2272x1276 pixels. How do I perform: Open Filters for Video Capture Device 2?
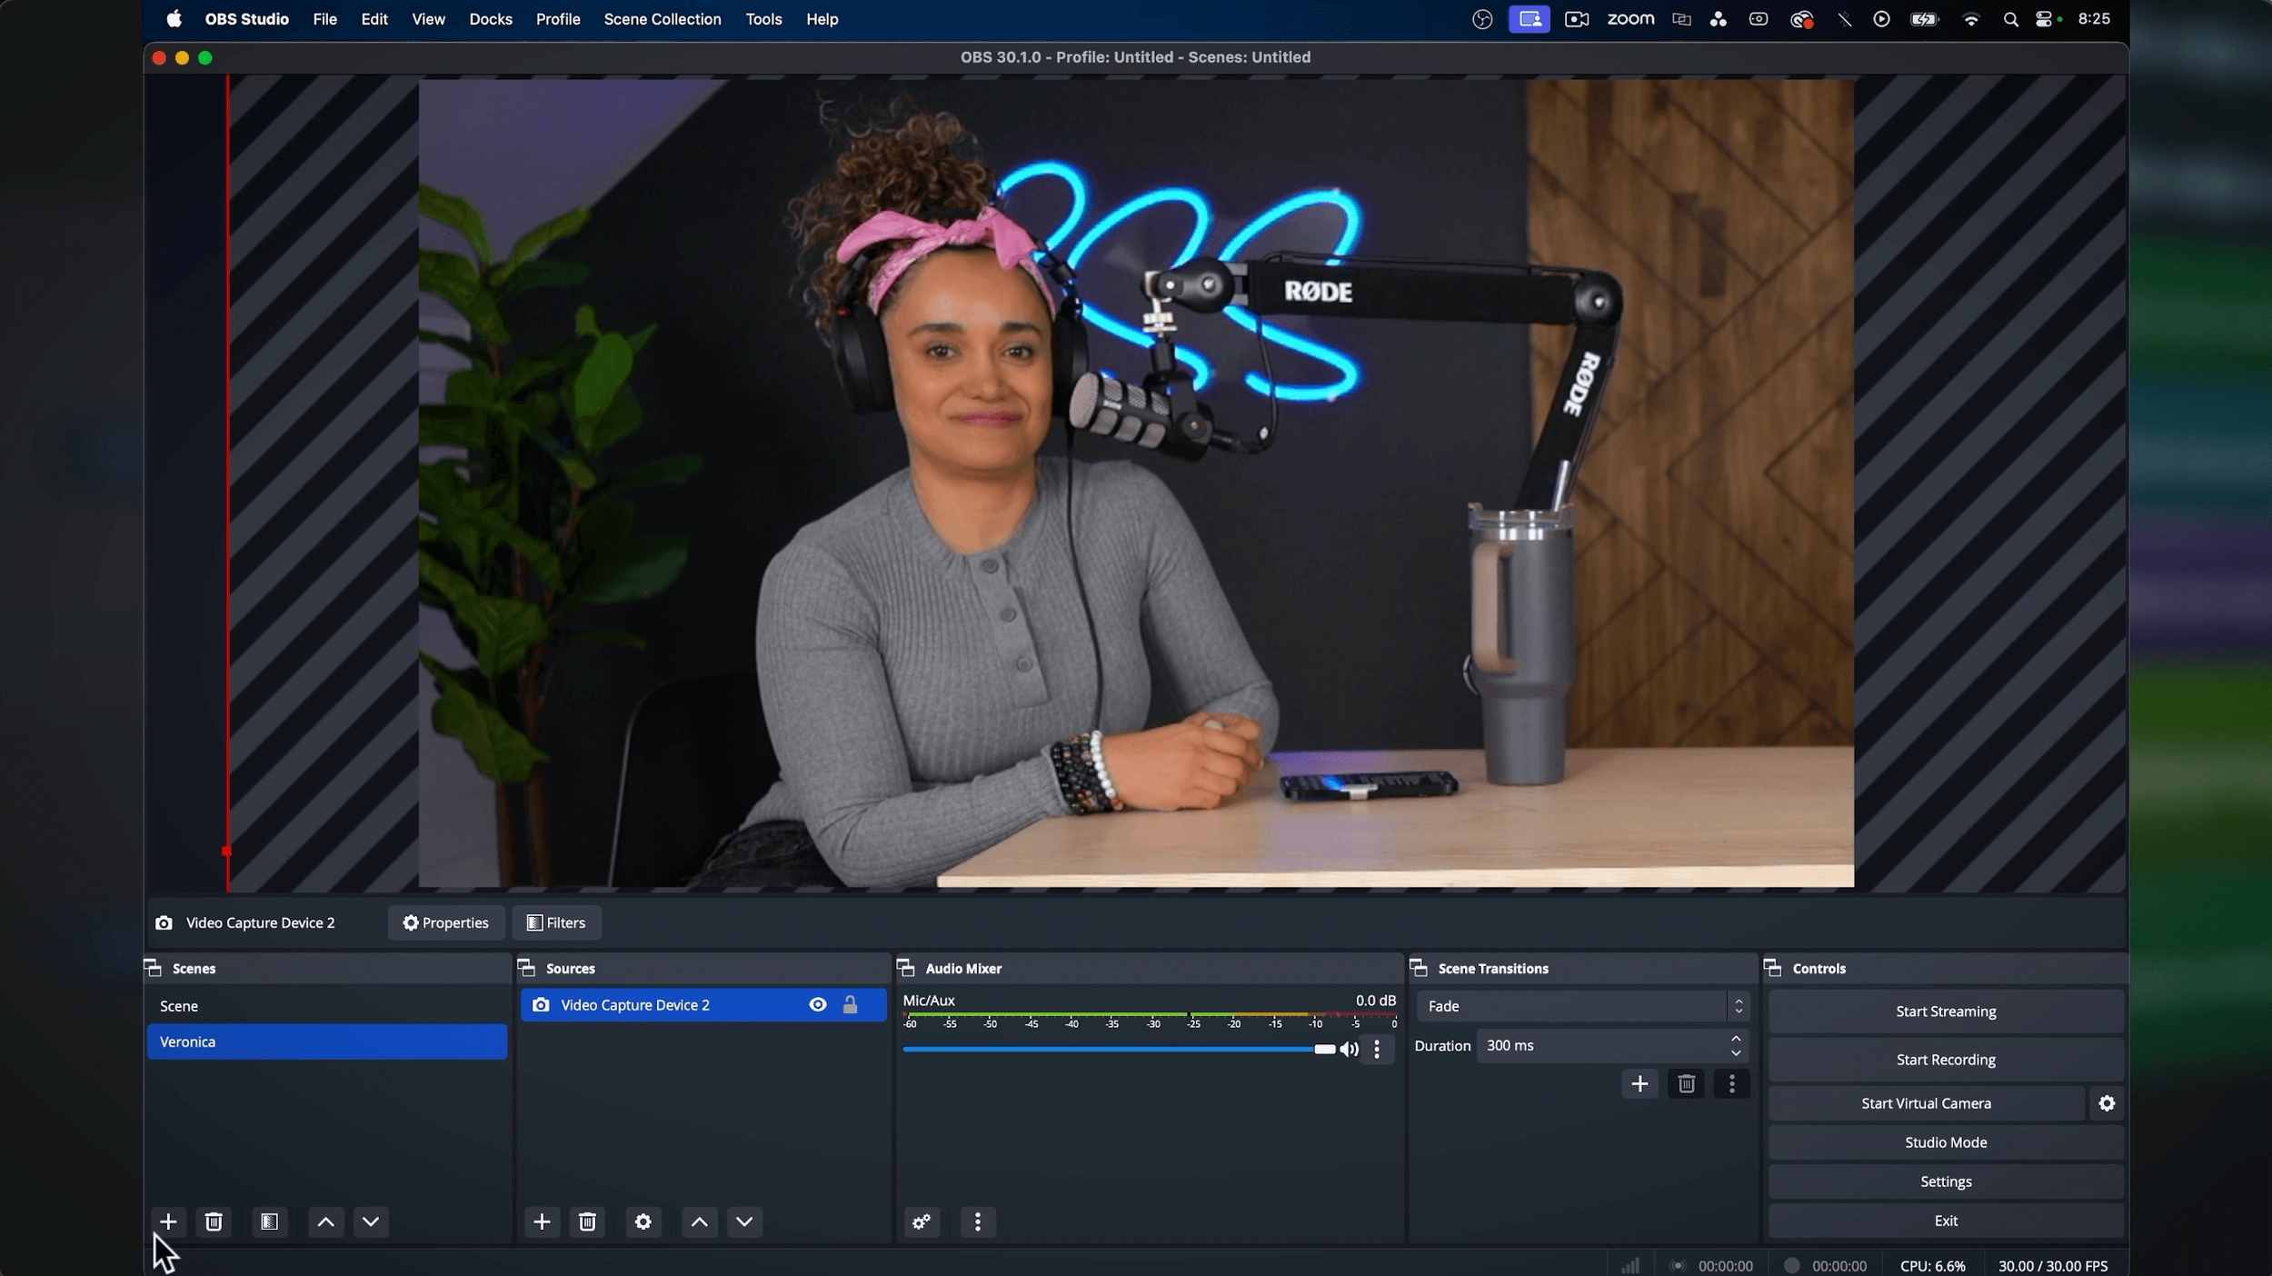coord(556,922)
